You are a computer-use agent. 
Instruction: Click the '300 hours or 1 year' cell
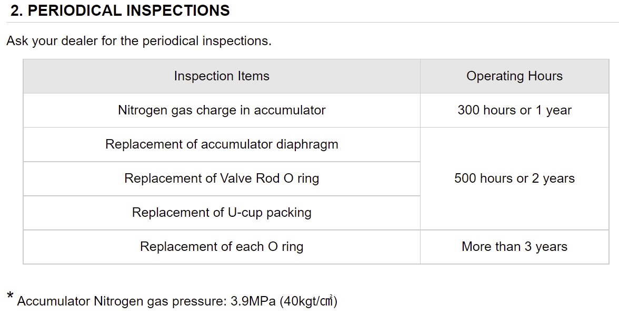(514, 110)
